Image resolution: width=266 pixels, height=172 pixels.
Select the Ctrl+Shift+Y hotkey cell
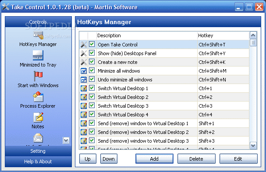(x=223, y=53)
